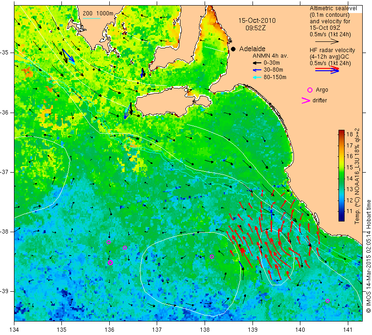Screen dimensions: 372x335
Task: Click the color bar tick label 16
Action: pyautogui.click(x=350, y=156)
